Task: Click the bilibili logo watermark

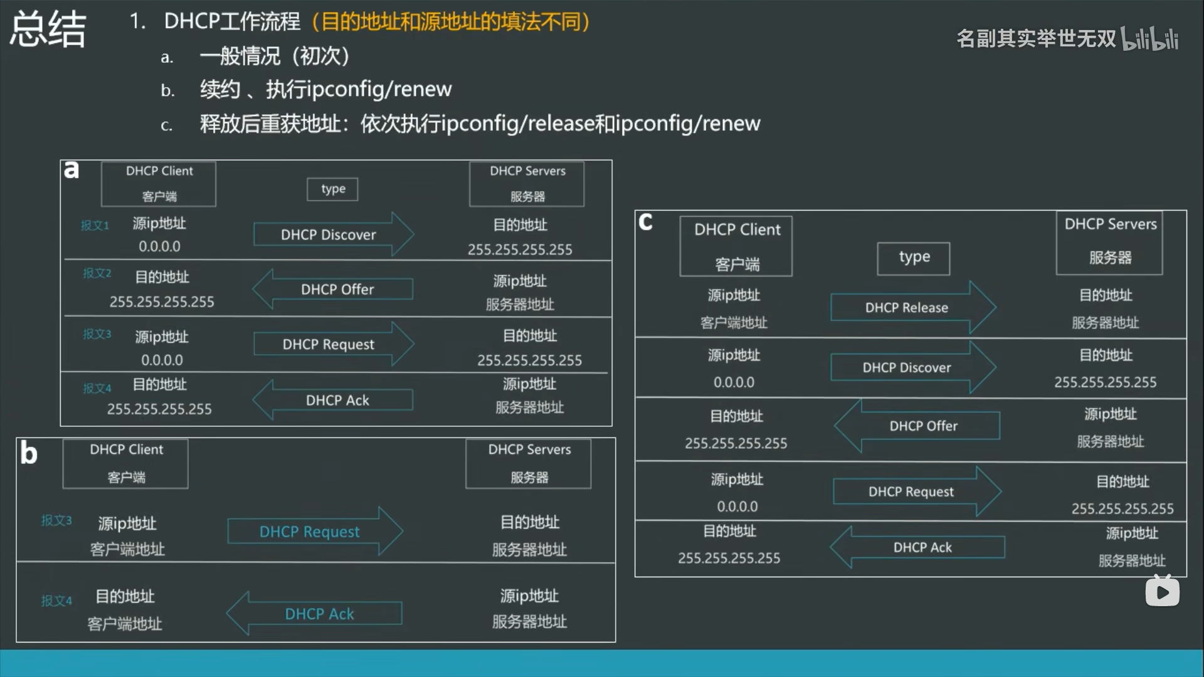Action: [x=1149, y=39]
